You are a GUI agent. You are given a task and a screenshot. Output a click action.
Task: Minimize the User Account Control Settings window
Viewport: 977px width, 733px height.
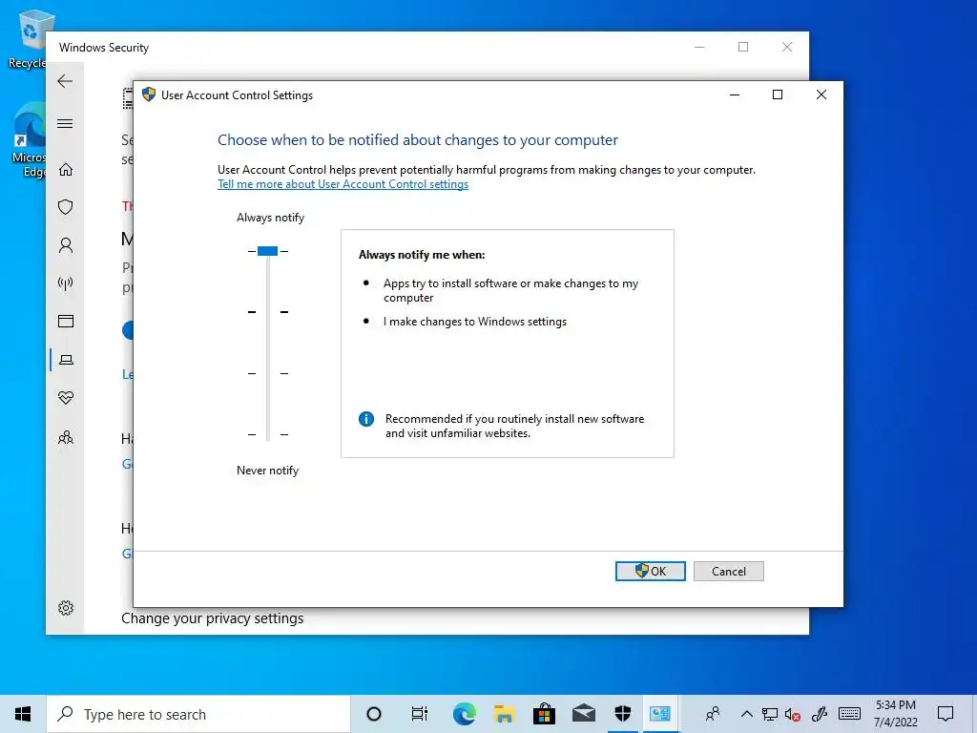pos(735,94)
